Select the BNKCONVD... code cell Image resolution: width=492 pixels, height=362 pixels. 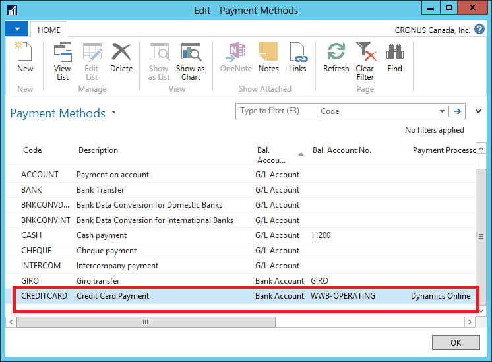tap(46, 205)
